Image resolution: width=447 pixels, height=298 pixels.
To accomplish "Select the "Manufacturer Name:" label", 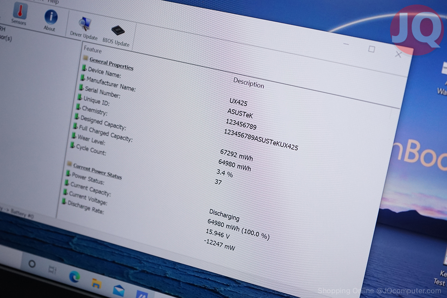I will tap(111, 84).
